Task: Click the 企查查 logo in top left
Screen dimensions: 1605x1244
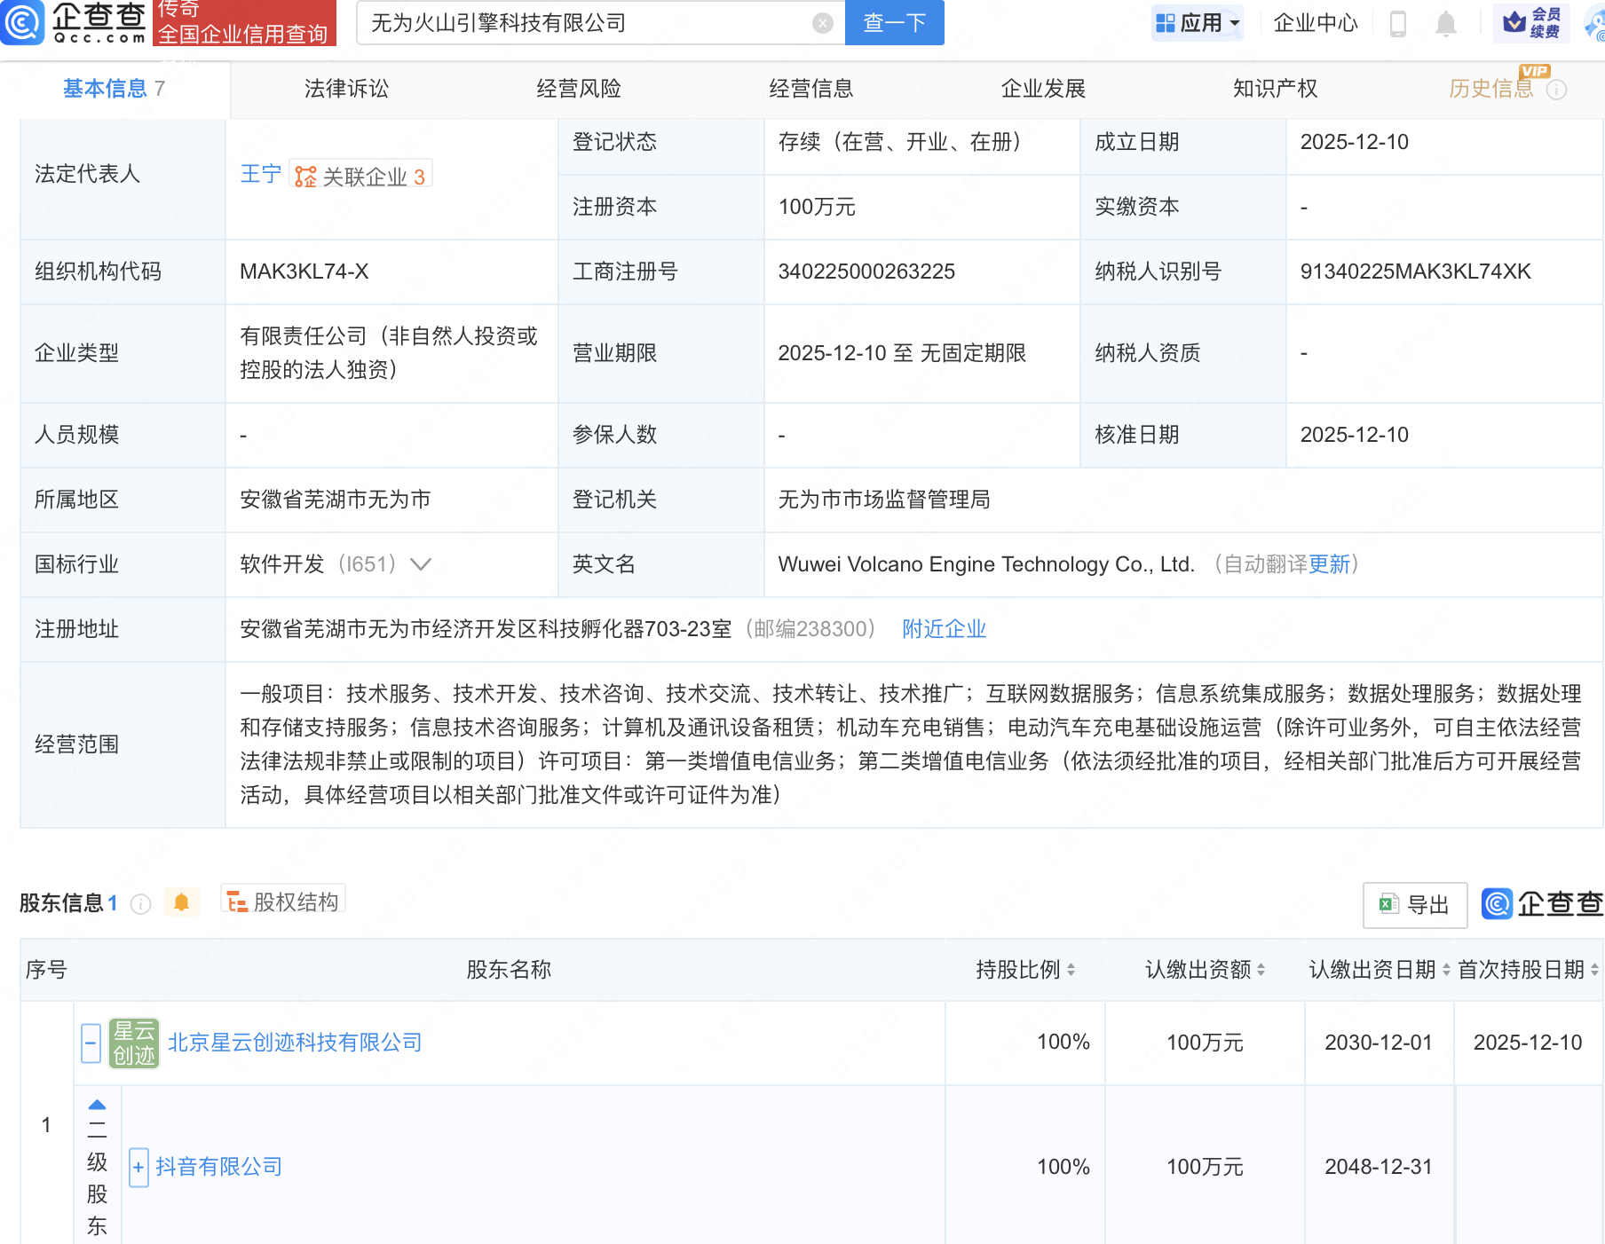Action: click(x=75, y=24)
